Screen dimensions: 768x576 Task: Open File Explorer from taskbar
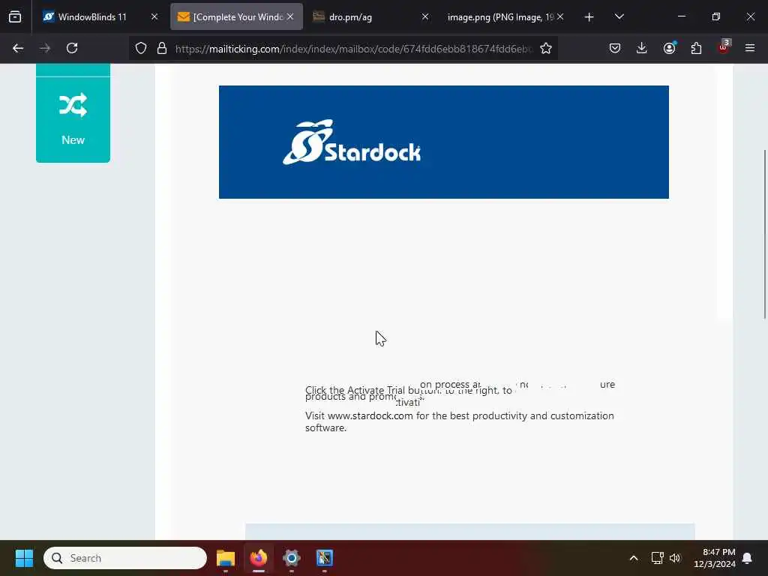pos(226,558)
